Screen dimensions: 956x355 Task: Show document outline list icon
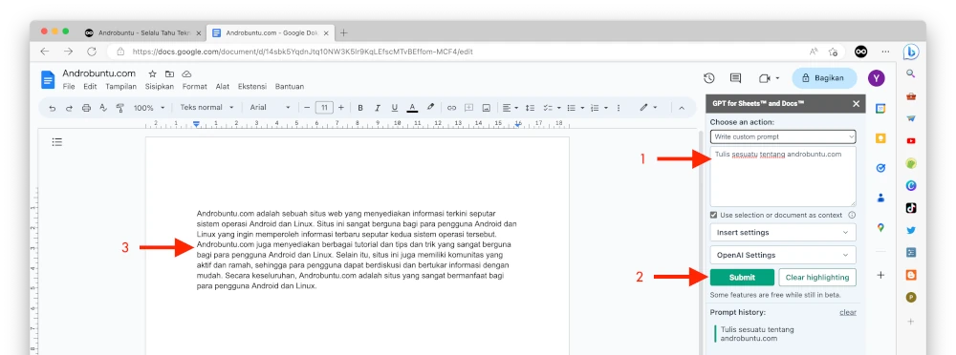56,142
